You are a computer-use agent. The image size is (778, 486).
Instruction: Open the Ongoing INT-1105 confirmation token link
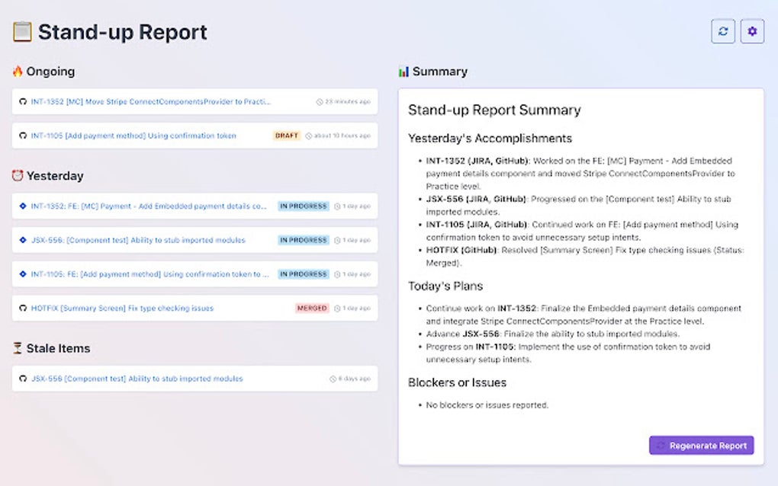pyautogui.click(x=133, y=136)
